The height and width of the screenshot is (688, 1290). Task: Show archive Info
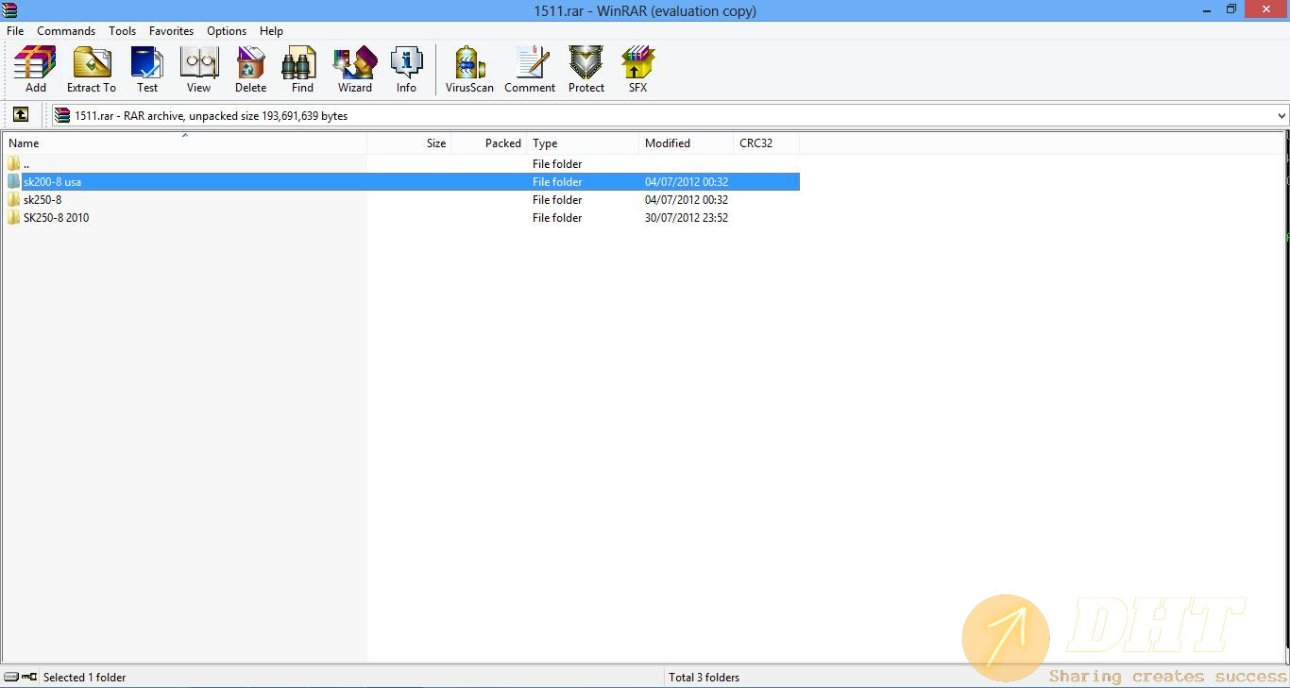coord(406,70)
